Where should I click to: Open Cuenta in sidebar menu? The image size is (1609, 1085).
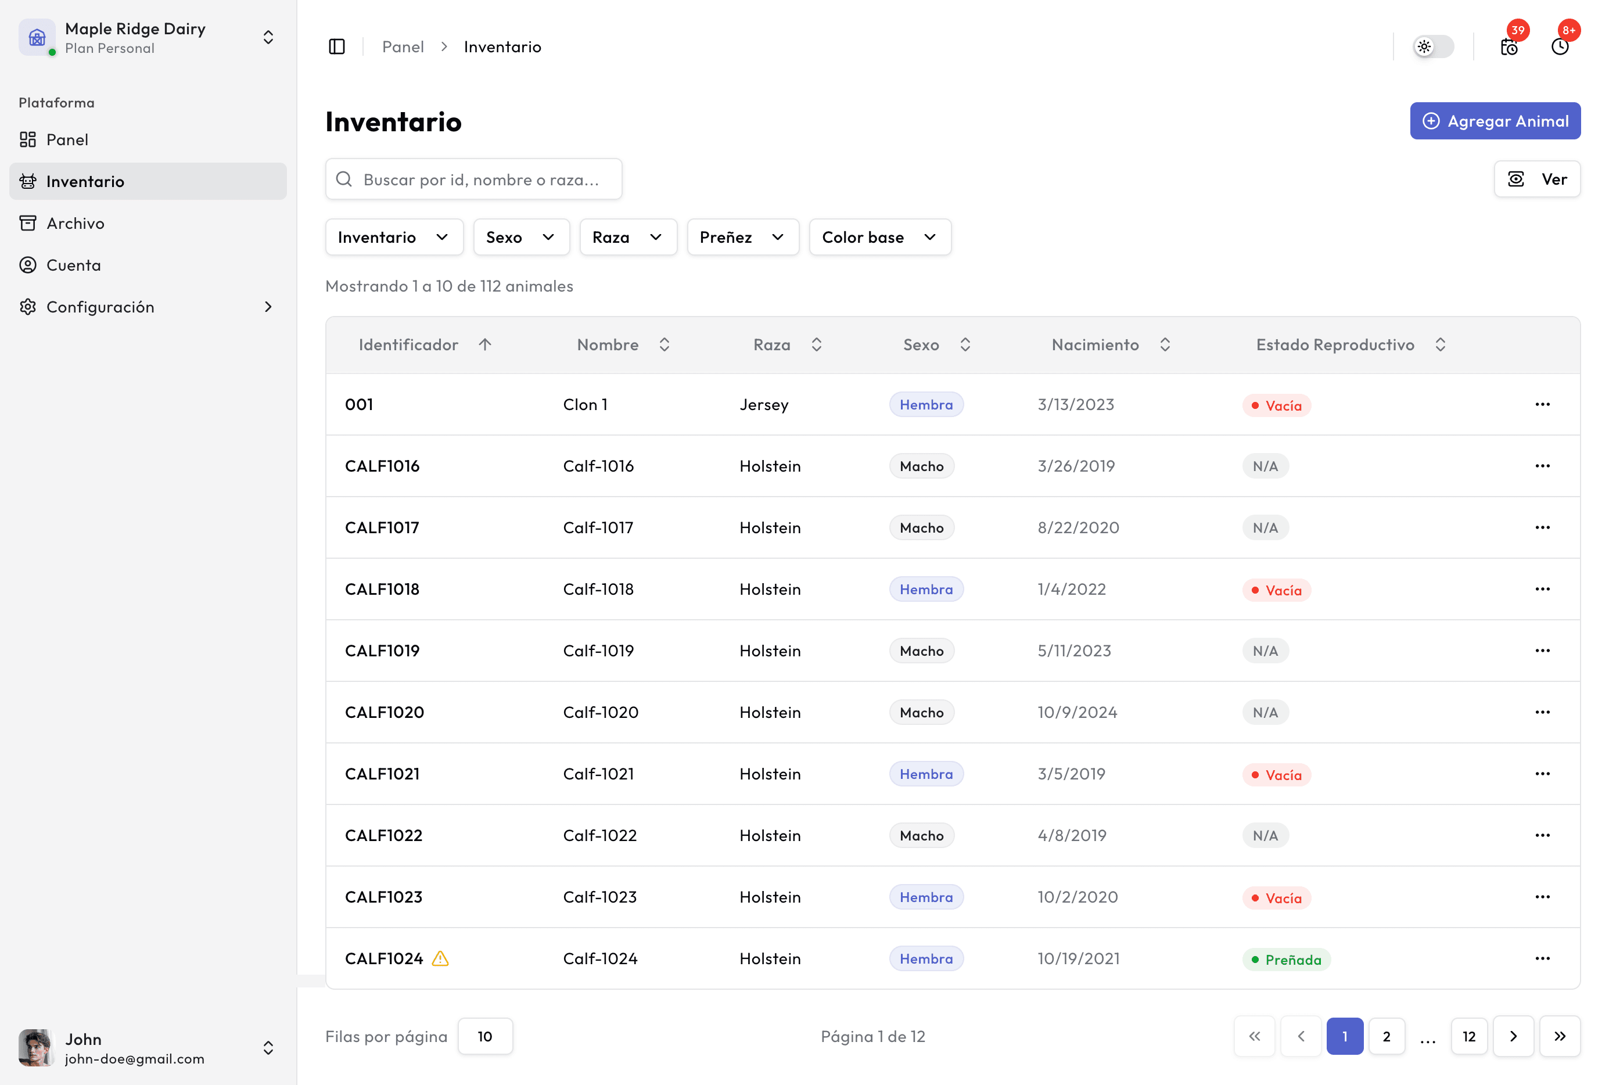[x=73, y=265]
